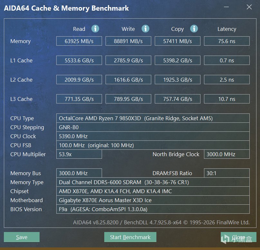
Task: Select Memory copy value 57411 MB/s
Action: point(178,41)
